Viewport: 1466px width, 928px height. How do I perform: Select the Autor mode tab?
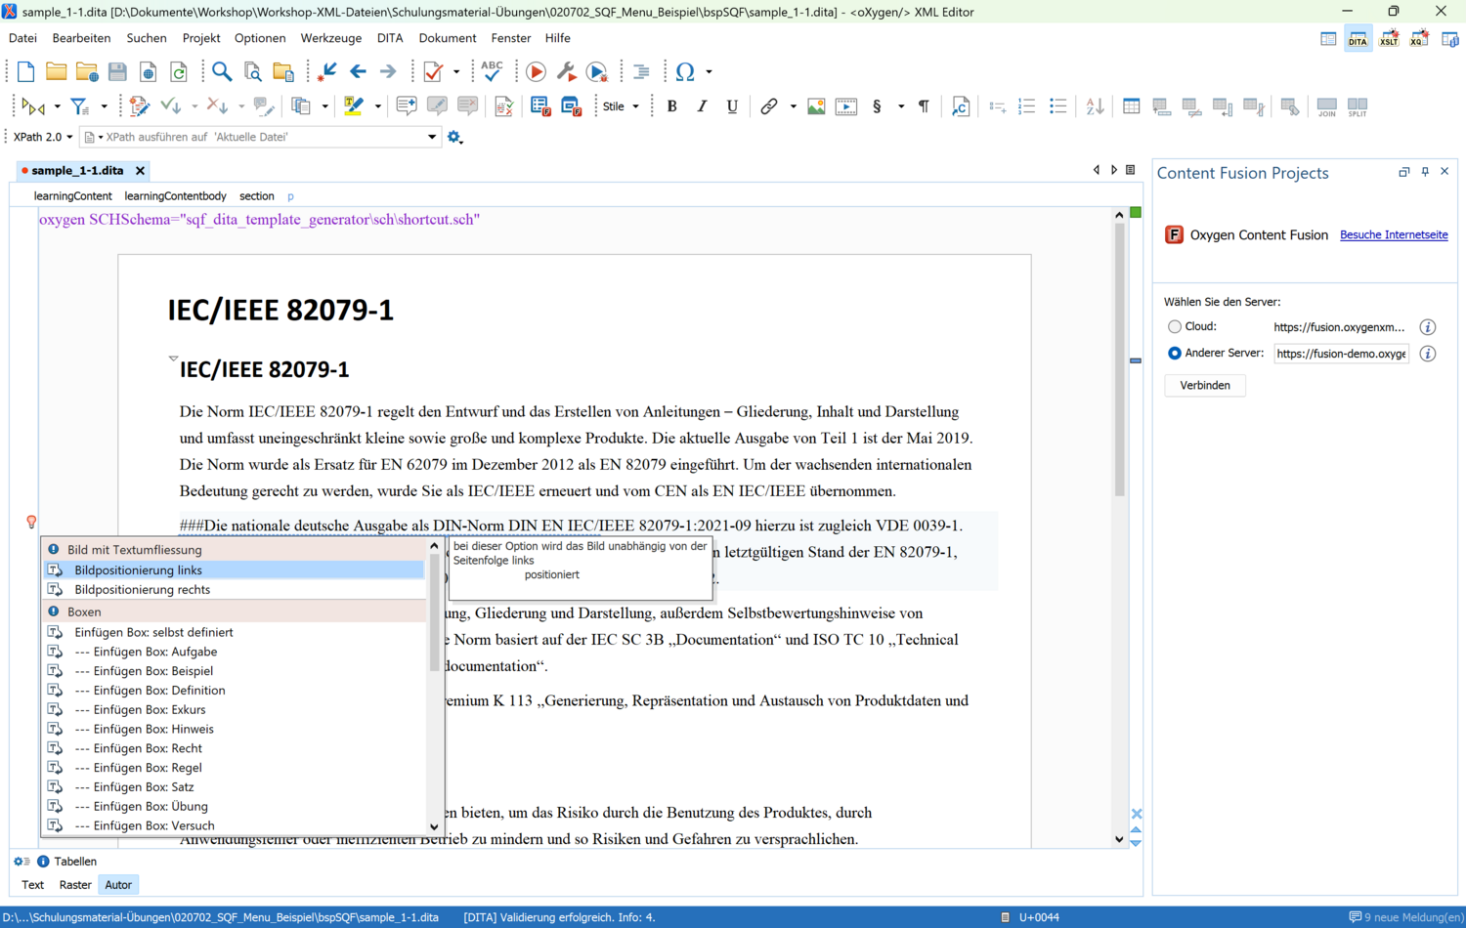tap(118, 885)
